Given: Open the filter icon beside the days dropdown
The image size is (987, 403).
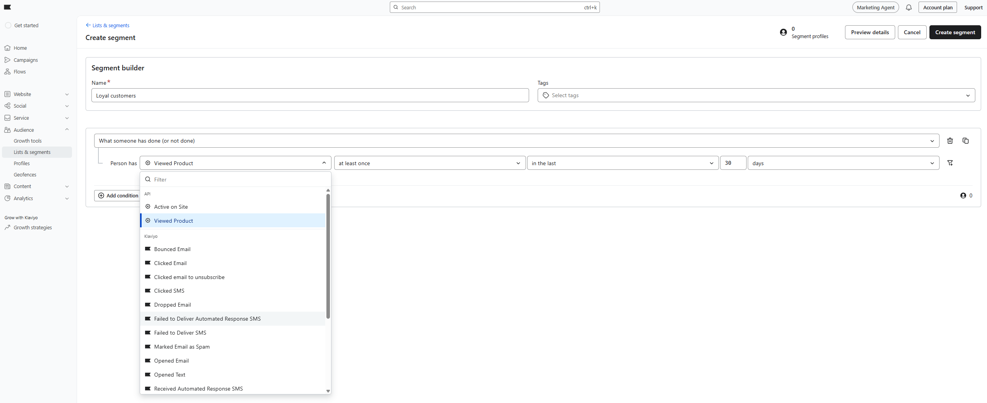Looking at the screenshot, I should 950,163.
